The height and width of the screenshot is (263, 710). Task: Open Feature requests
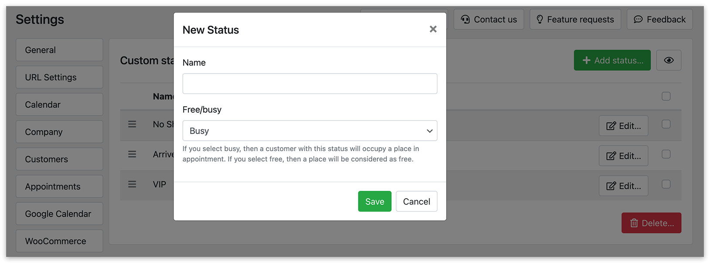tap(575, 20)
